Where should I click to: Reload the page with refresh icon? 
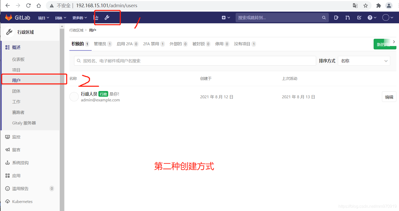pyautogui.click(x=28, y=5)
